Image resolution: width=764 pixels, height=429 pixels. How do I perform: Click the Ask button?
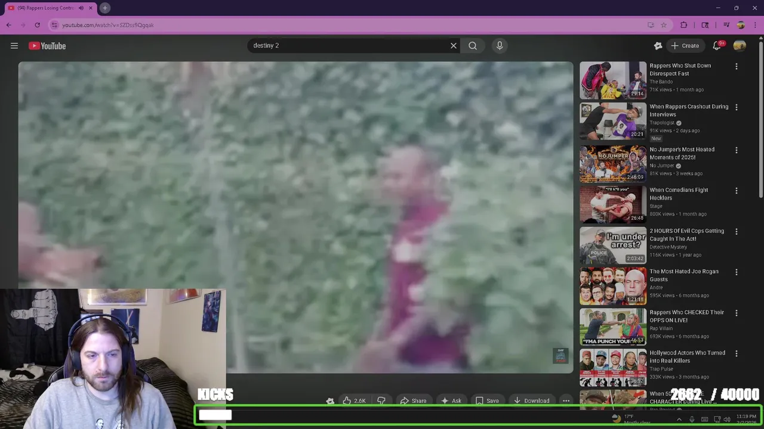pos(451,401)
